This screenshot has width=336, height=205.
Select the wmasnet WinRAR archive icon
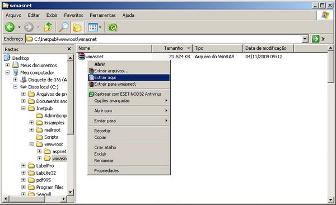[81, 56]
